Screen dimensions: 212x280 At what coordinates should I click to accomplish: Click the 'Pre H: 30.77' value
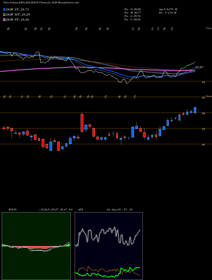pyautogui.click(x=132, y=13)
